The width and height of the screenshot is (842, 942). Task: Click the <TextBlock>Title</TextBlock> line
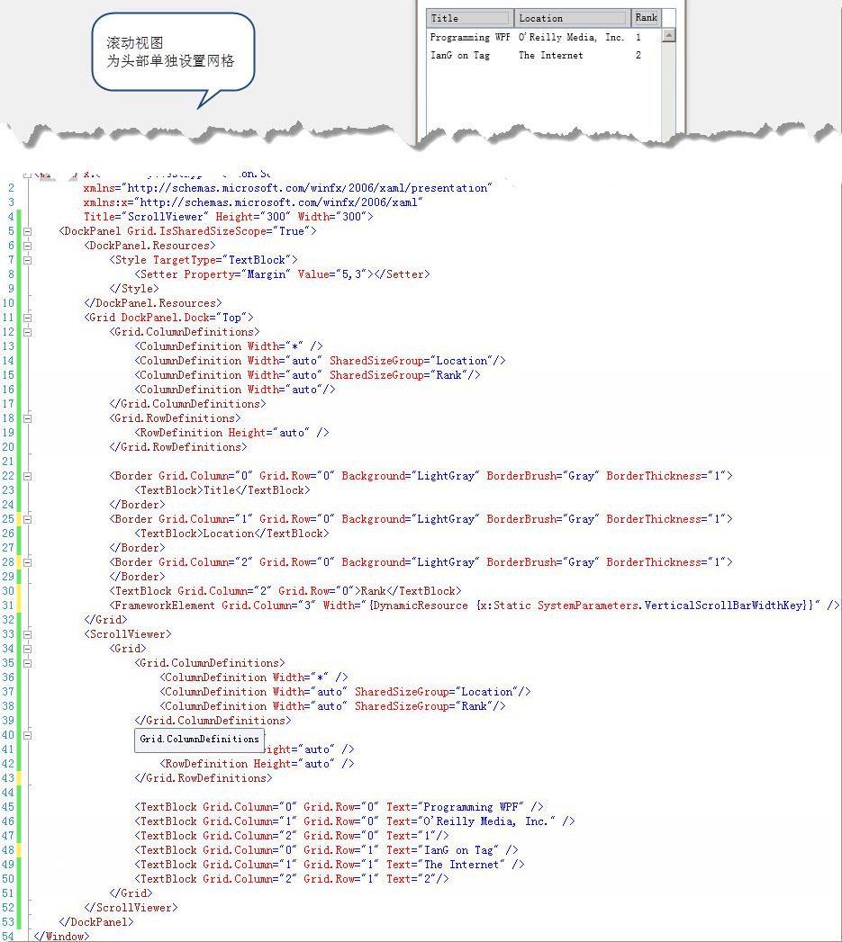tap(222, 491)
